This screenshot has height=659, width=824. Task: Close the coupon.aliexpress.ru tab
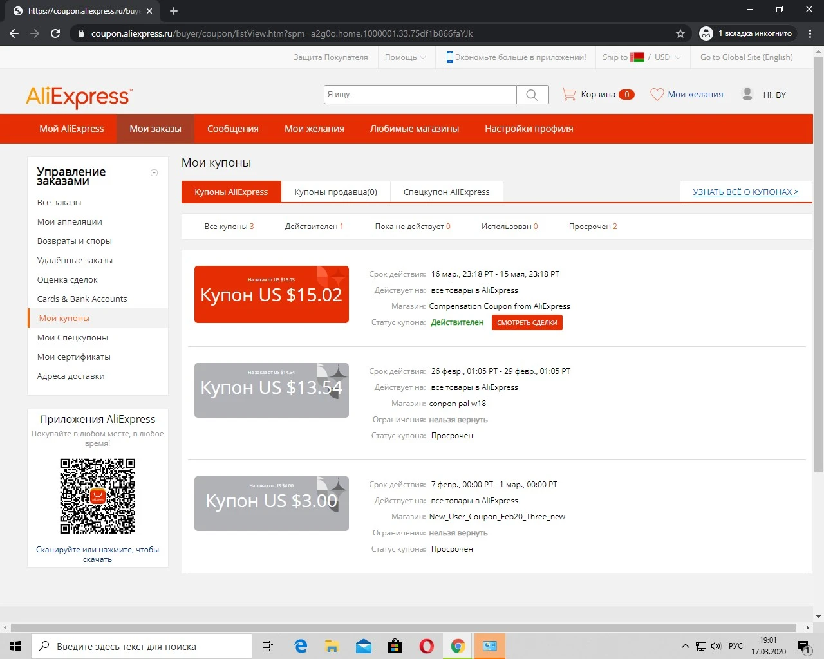coord(149,11)
